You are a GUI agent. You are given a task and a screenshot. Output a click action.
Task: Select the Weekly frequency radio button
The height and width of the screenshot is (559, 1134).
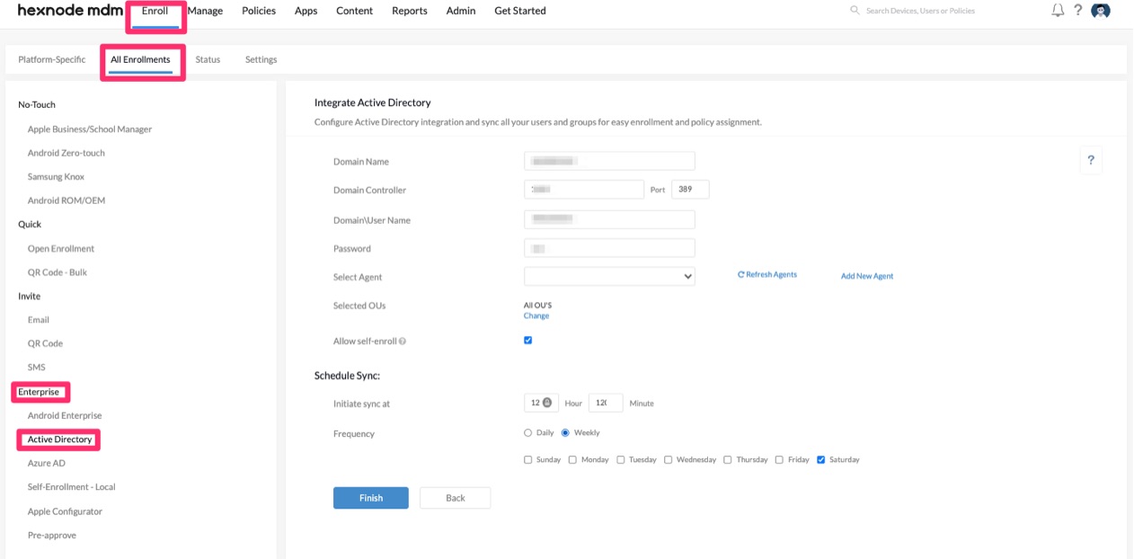pyautogui.click(x=566, y=433)
